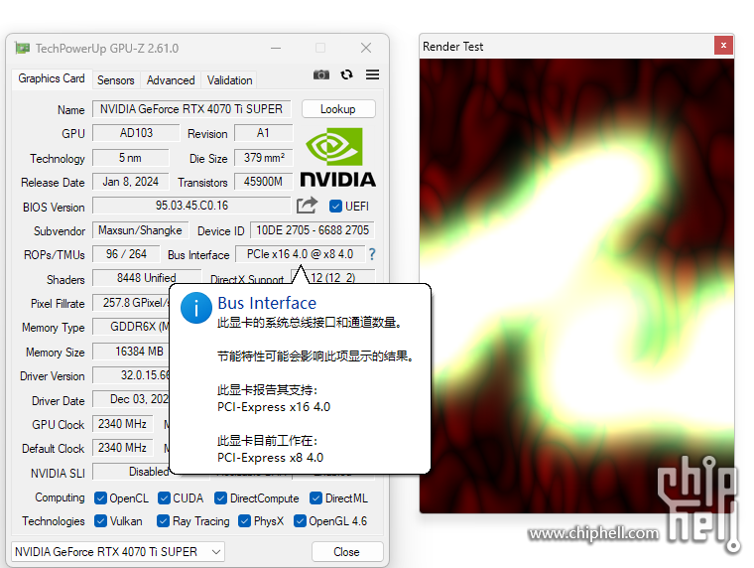Click the GPU Clock field 2340 MHz
This screenshot has height=568, width=754.
[122, 424]
